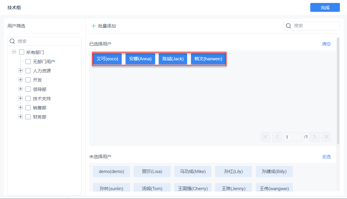347x199 pixels.
Task: Go to previous page of selected users
Action: (277, 137)
